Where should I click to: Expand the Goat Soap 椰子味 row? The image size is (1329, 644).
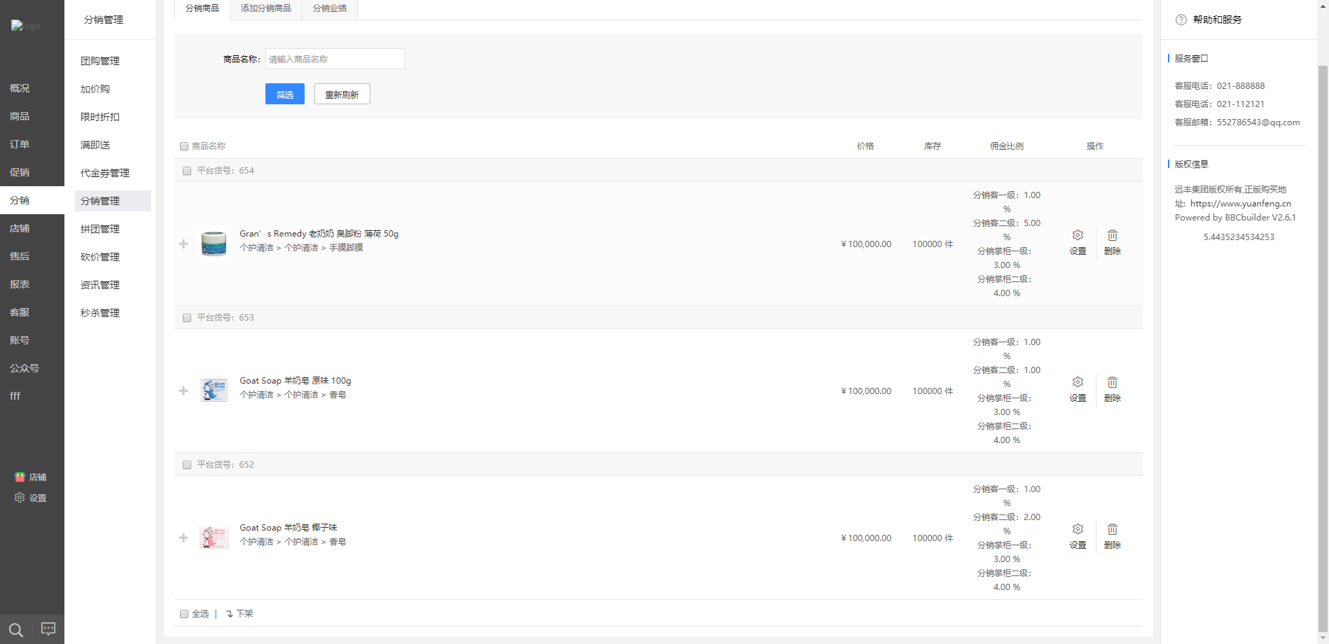pyautogui.click(x=183, y=538)
